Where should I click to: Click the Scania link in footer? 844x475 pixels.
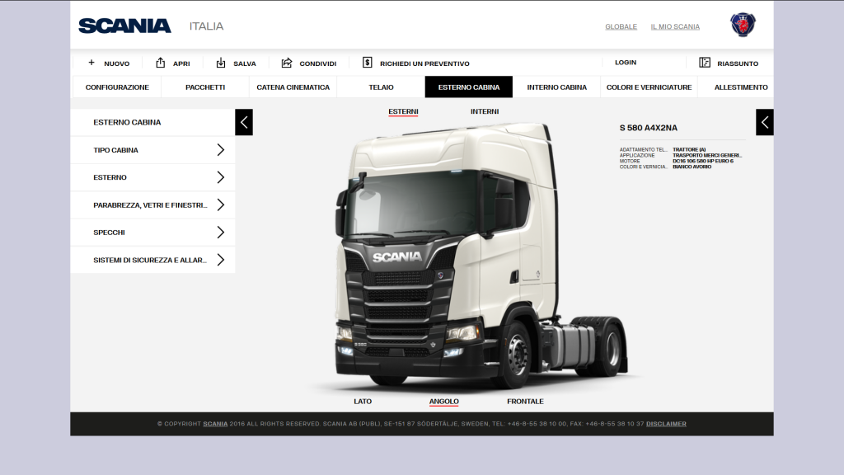pos(215,424)
